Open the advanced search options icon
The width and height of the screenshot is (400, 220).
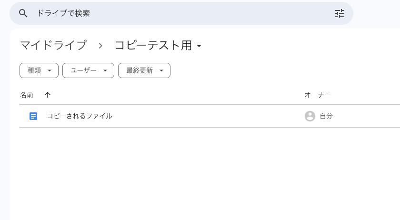pos(339,13)
